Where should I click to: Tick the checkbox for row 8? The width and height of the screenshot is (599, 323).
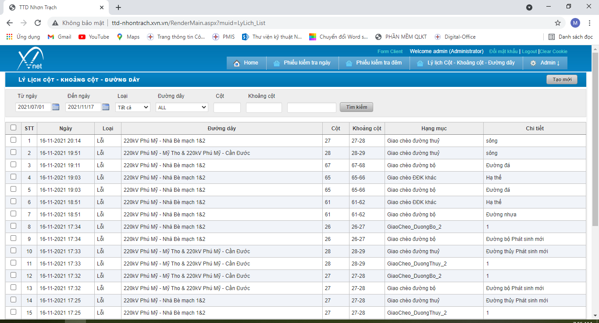13,226
